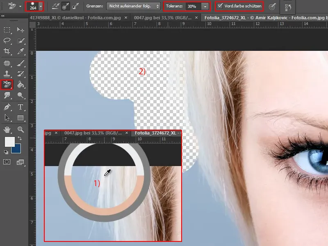Open the panel toggle icon in options bar
Viewport: 328px width, 246px height.
pyautogui.click(x=288, y=7)
